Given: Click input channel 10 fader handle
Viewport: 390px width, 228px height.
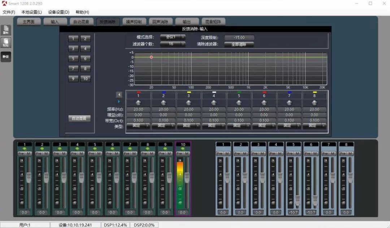Looking at the screenshot, I should 187,177.
